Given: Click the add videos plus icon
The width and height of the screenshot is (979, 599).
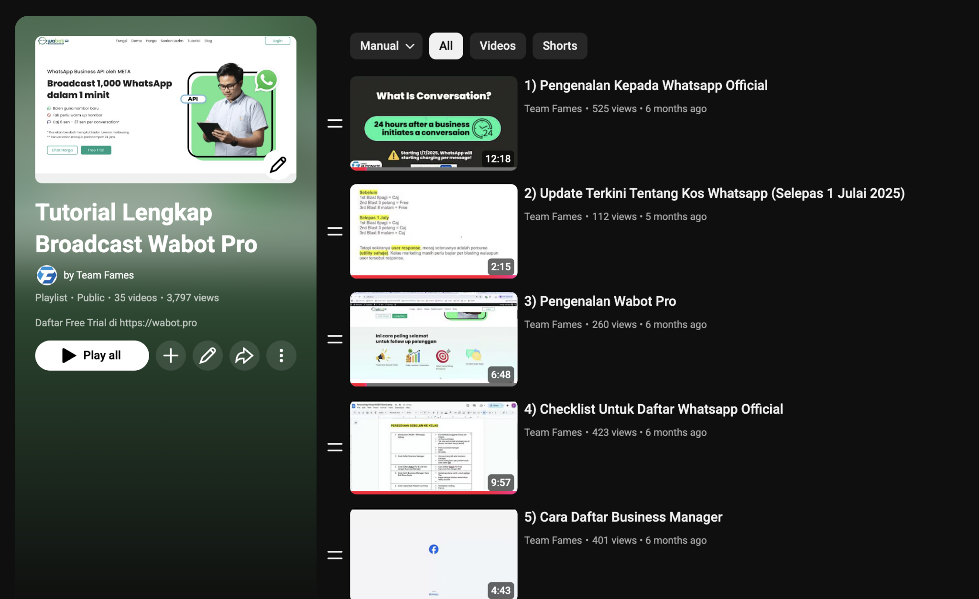Looking at the screenshot, I should click(x=171, y=355).
